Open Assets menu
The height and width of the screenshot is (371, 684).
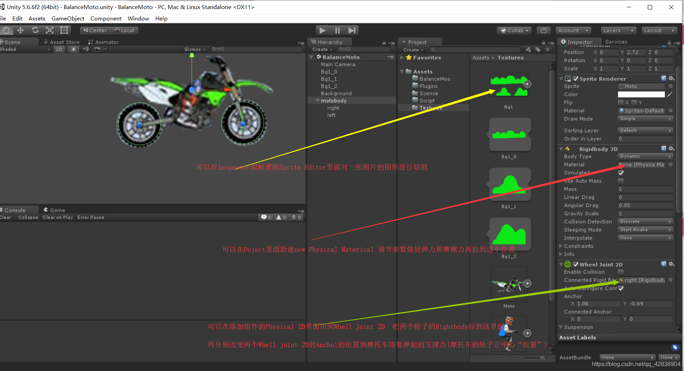[37, 18]
